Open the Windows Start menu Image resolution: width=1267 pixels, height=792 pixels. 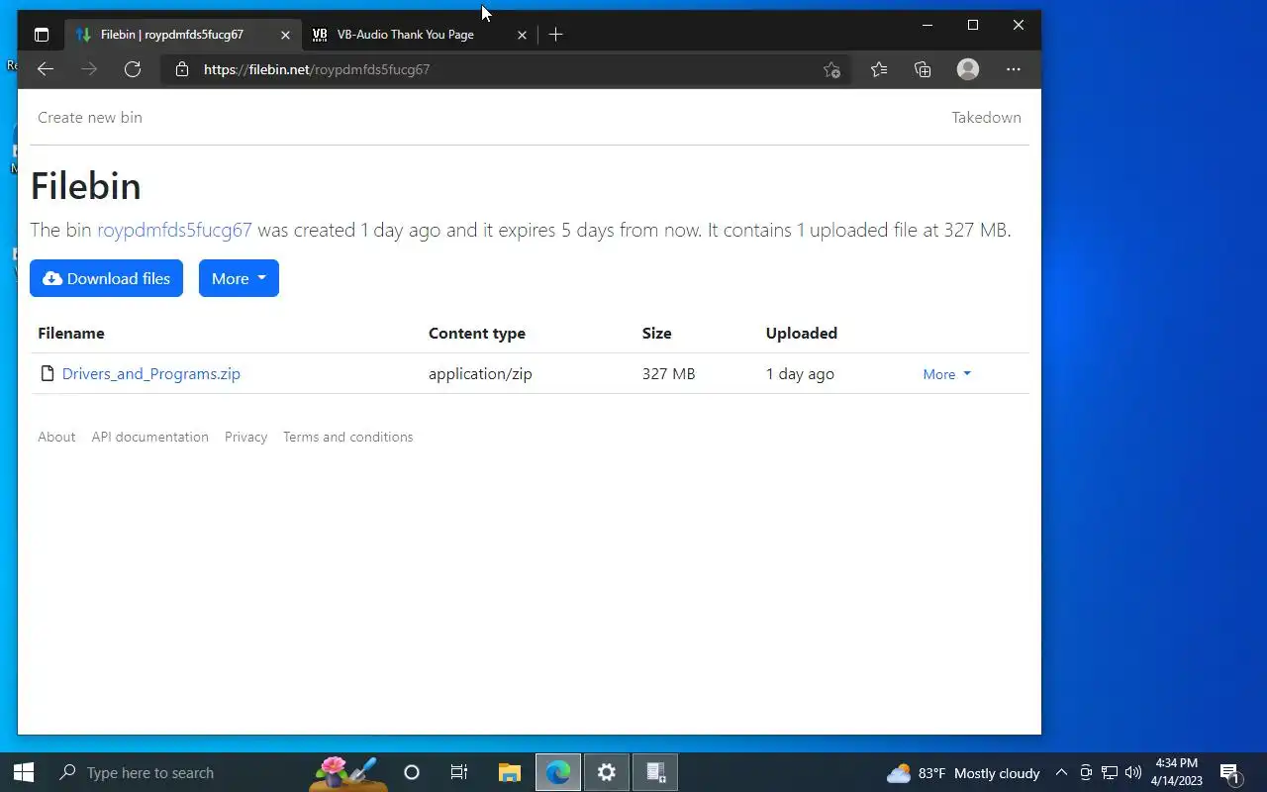coord(24,772)
